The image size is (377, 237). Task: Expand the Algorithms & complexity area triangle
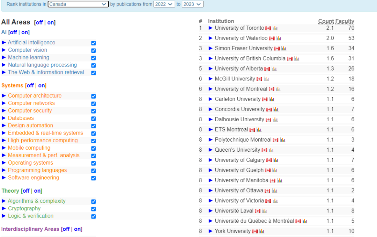[4, 201]
